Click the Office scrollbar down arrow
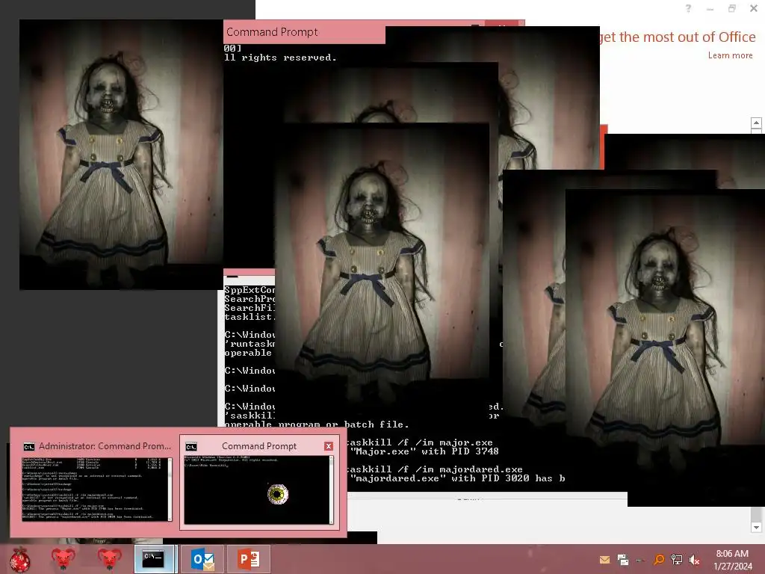Viewport: 765px width, 574px height. (756, 527)
